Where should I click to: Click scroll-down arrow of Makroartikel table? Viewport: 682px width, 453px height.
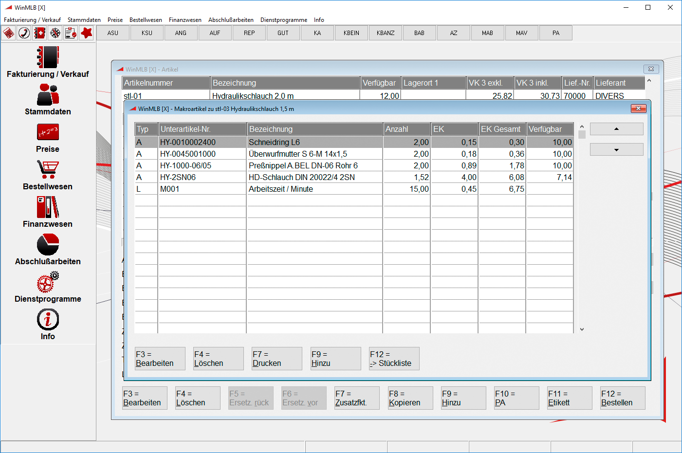(582, 329)
